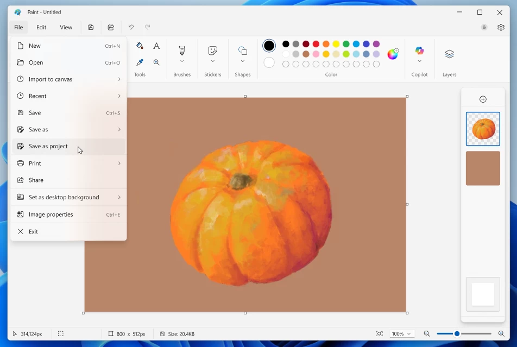
Task: Click the Undo icon
Action: click(x=130, y=27)
